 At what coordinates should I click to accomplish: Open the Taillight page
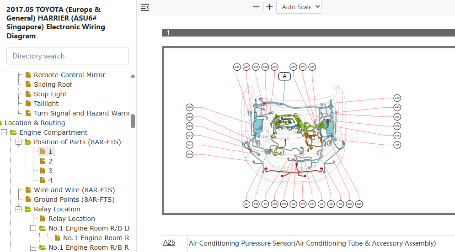(46, 104)
